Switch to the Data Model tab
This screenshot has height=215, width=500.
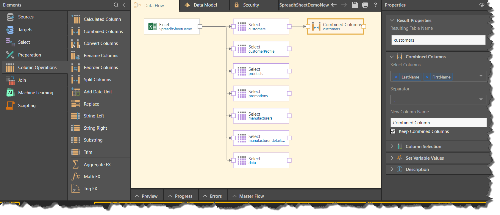pos(205,5)
